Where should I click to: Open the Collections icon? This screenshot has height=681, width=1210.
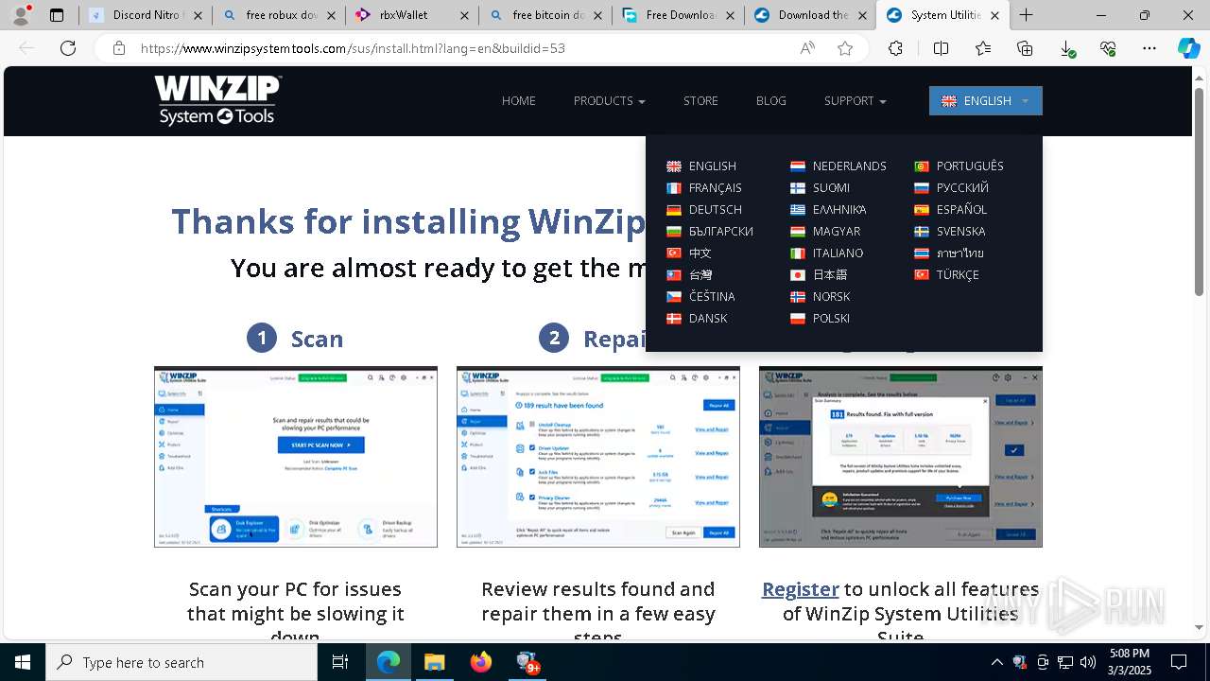click(1025, 48)
